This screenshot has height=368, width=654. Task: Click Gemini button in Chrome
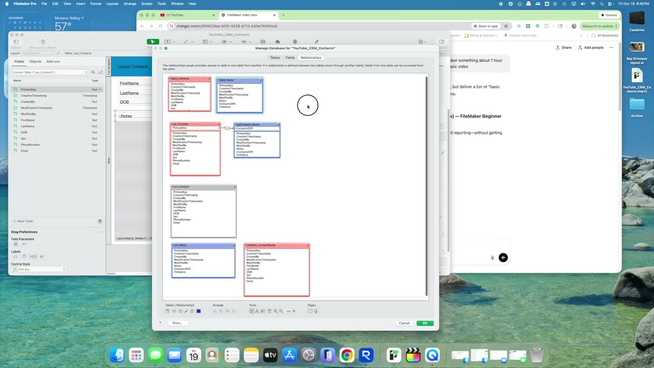pos(609,15)
